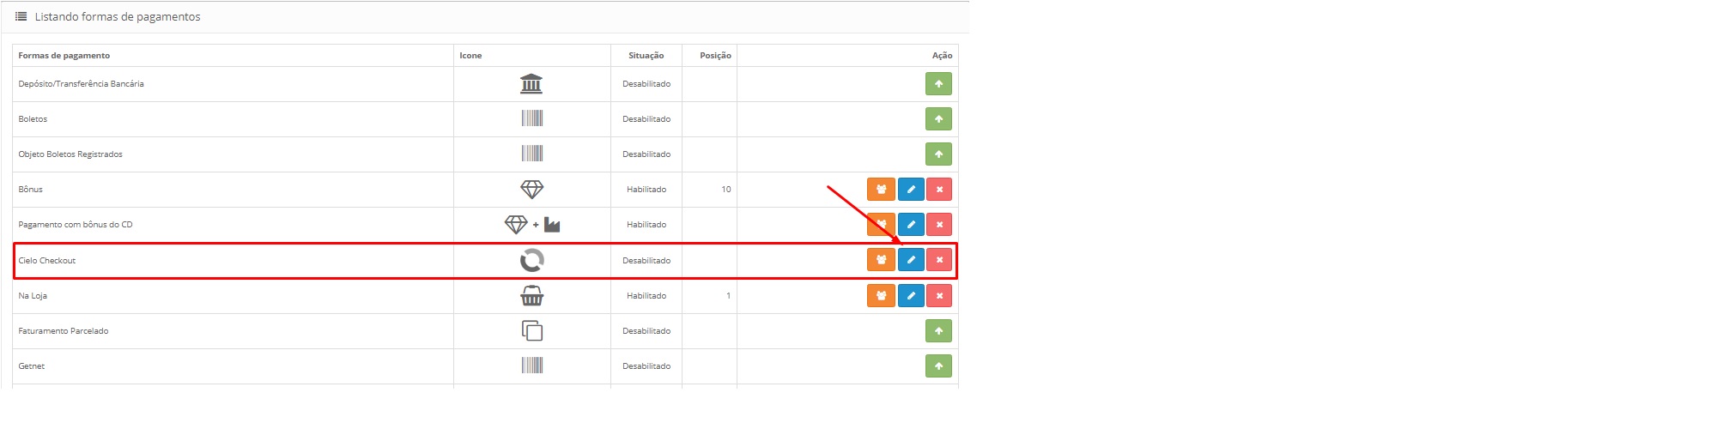The image size is (1717, 429).
Task: Click the Posição column header
Action: click(715, 56)
